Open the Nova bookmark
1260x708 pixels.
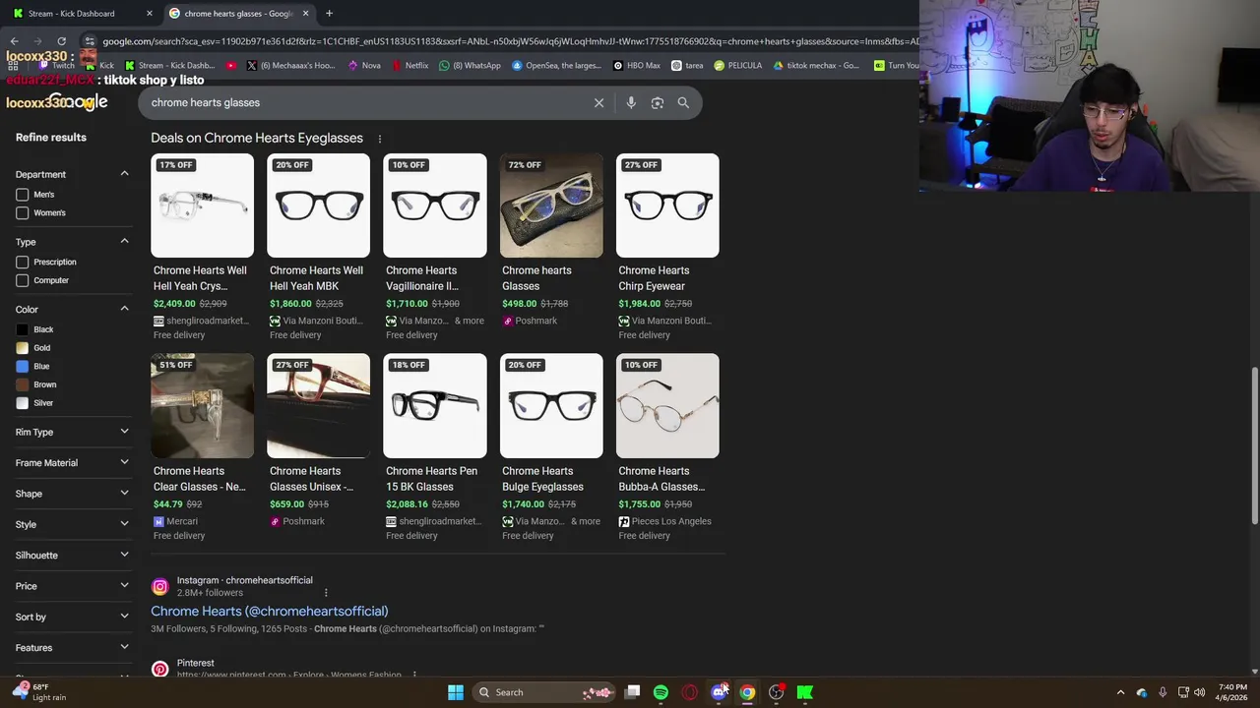364,66
